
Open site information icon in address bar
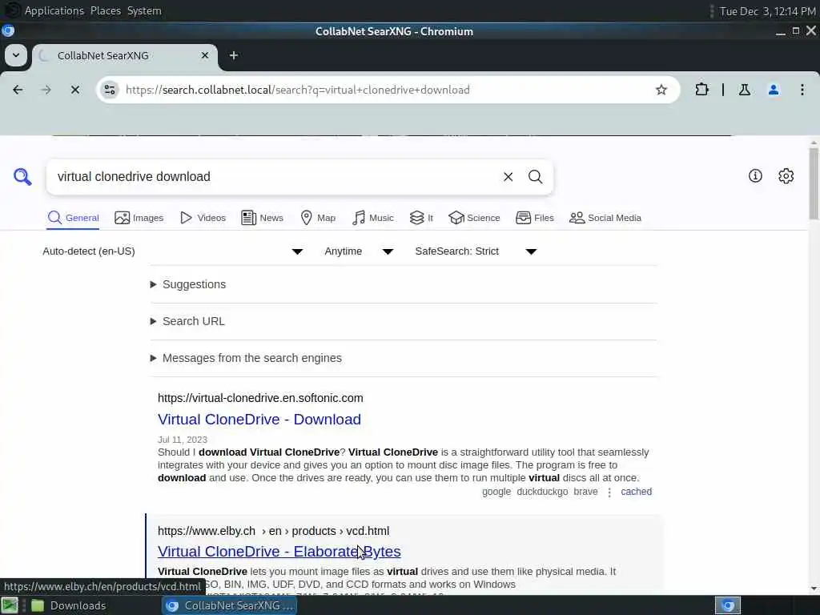point(109,90)
